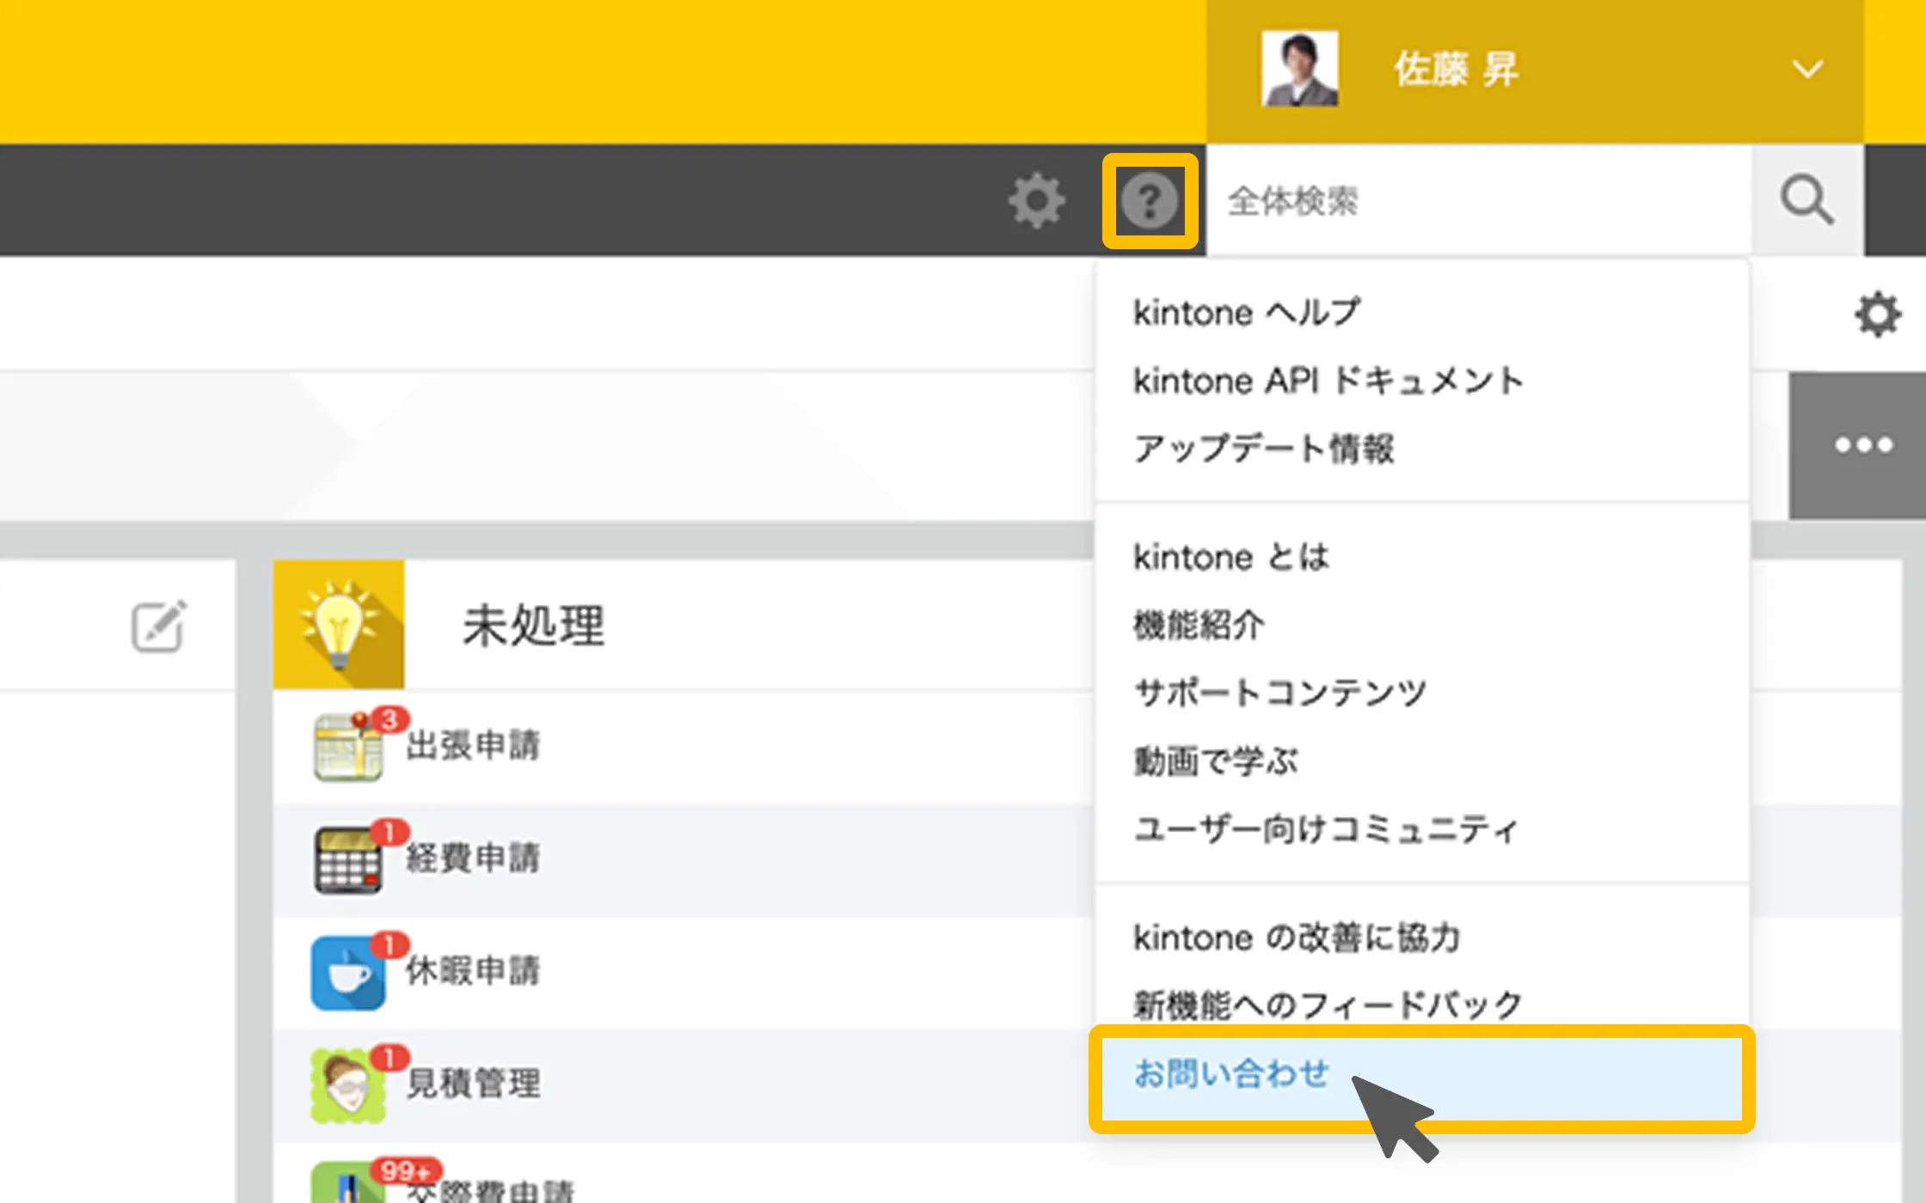The width and height of the screenshot is (1926, 1203).
Task: Click the サポートコンテンツ link
Action: [x=1279, y=693]
